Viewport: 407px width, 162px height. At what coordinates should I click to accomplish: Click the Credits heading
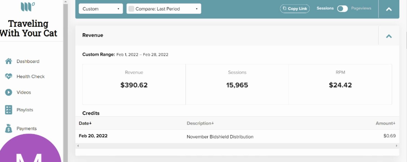click(x=91, y=113)
